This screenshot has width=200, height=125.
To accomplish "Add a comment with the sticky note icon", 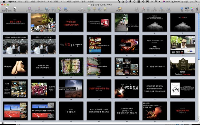I will [x=105, y=8].
